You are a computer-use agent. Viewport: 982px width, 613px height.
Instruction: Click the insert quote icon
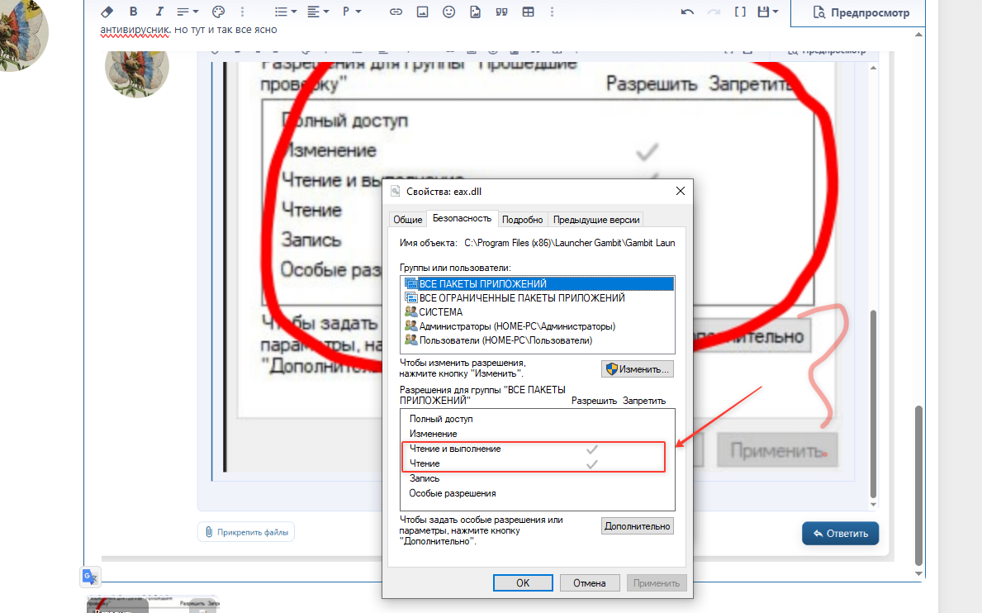pyautogui.click(x=501, y=12)
